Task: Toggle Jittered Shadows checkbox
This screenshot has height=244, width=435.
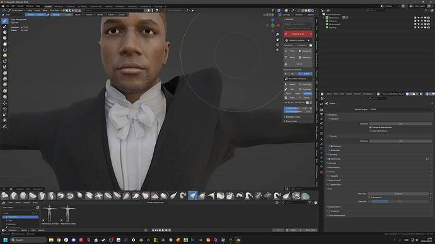Action: point(370,131)
